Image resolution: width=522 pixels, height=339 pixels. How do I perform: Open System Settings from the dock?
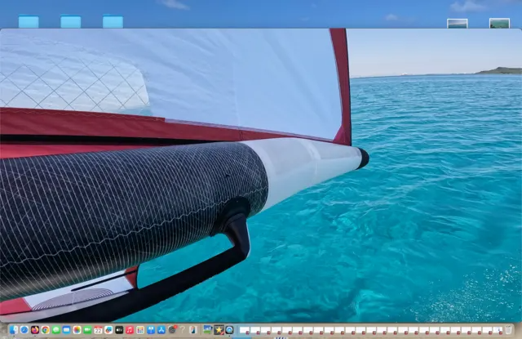tap(172, 330)
